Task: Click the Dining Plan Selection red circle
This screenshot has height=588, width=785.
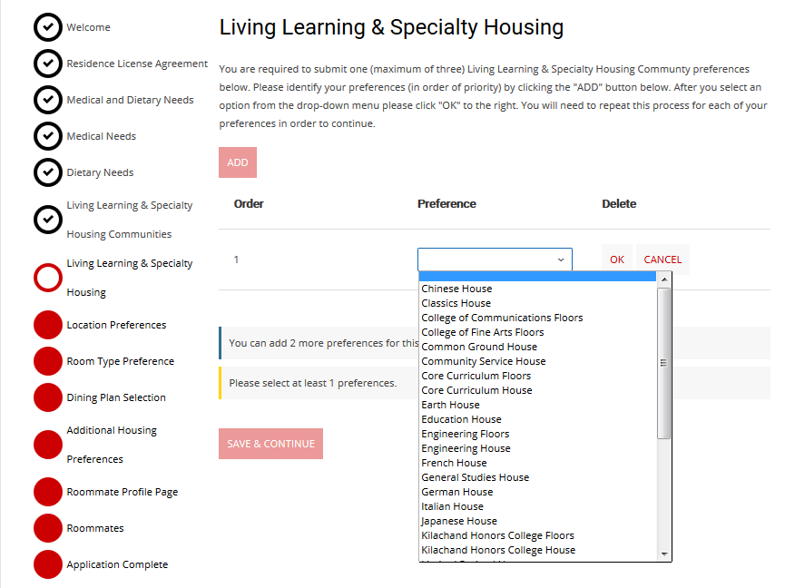Action: tap(48, 397)
